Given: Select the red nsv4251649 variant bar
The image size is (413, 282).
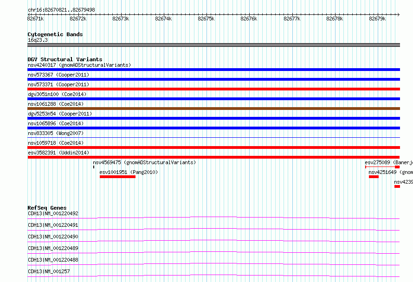Looking at the screenshot, I should coord(374,177).
